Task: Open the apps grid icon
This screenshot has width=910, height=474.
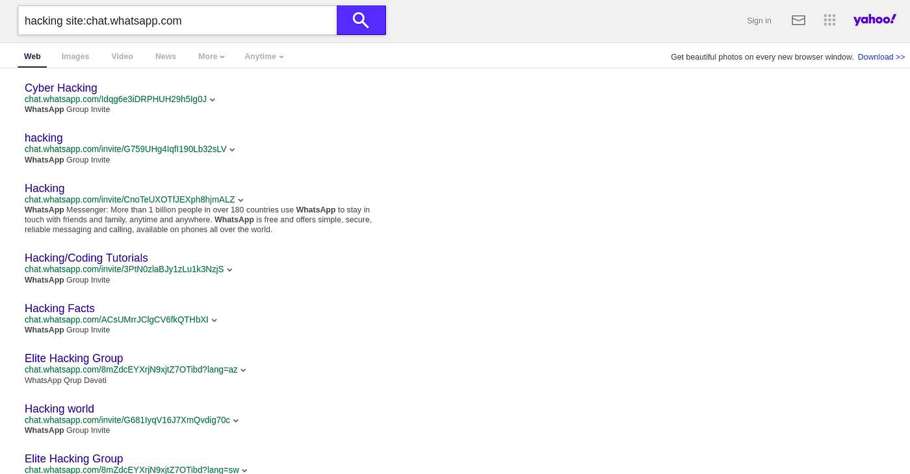Action: (829, 20)
